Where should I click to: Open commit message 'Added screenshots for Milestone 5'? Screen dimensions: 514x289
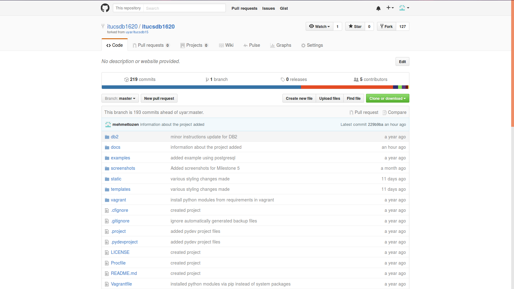click(205, 168)
